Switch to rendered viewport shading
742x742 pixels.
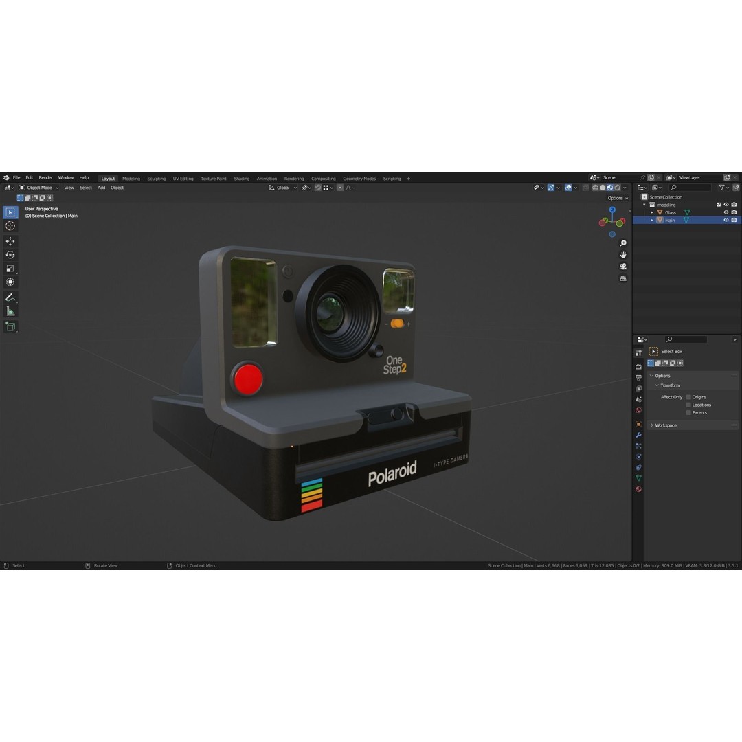pos(617,188)
